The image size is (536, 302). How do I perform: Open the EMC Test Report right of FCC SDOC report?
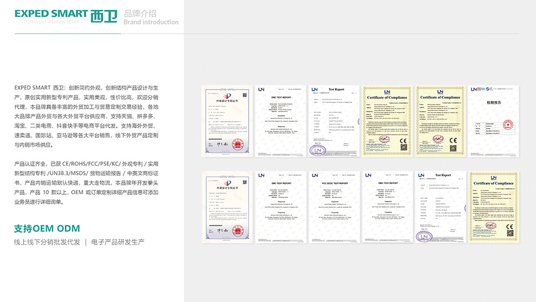[x=387, y=207]
